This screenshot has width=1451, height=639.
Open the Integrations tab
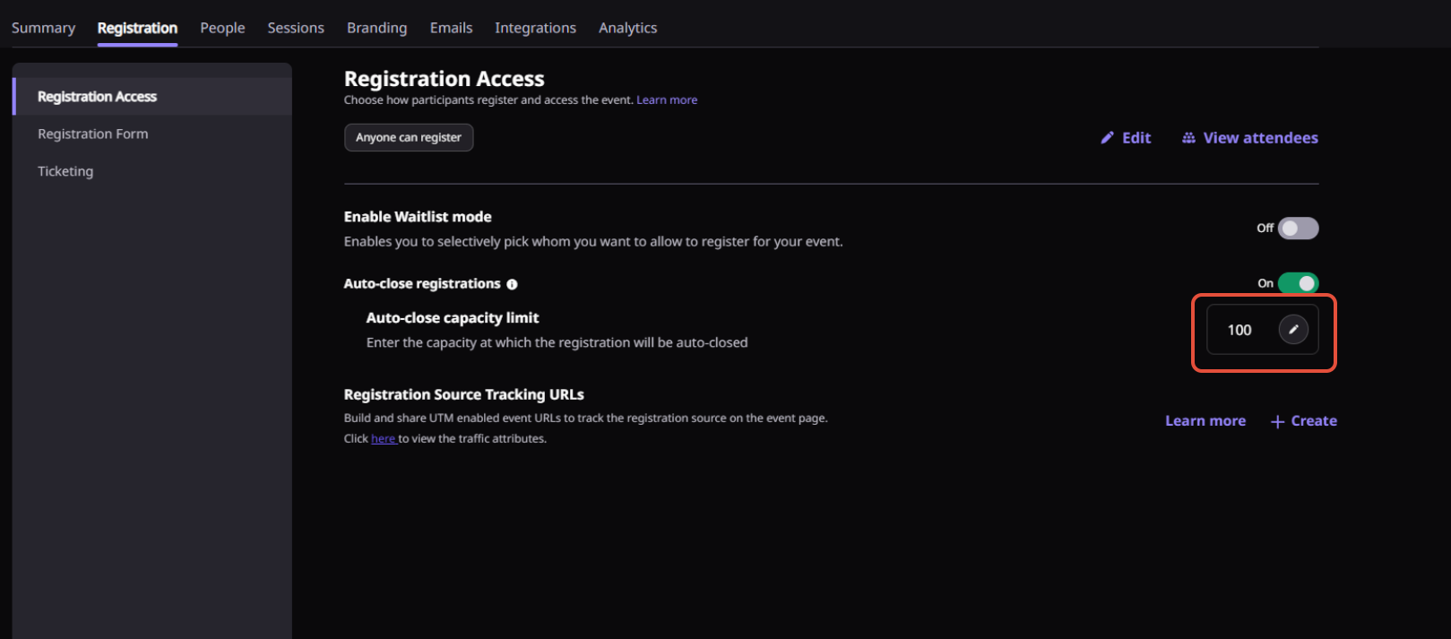[x=535, y=28]
